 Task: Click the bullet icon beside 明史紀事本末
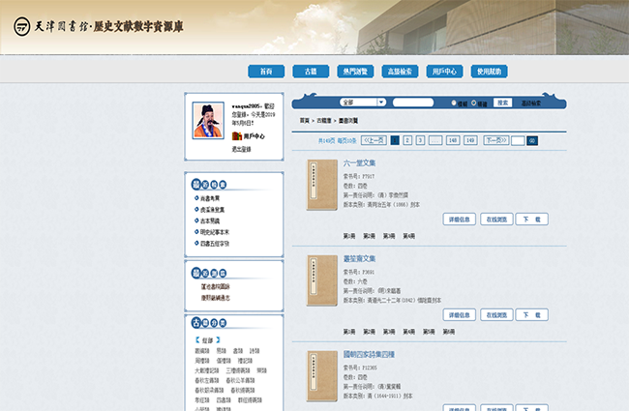tap(196, 232)
